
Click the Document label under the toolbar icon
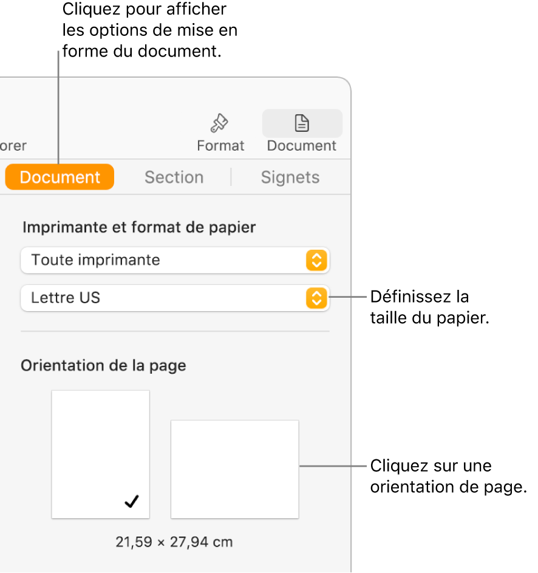302,146
